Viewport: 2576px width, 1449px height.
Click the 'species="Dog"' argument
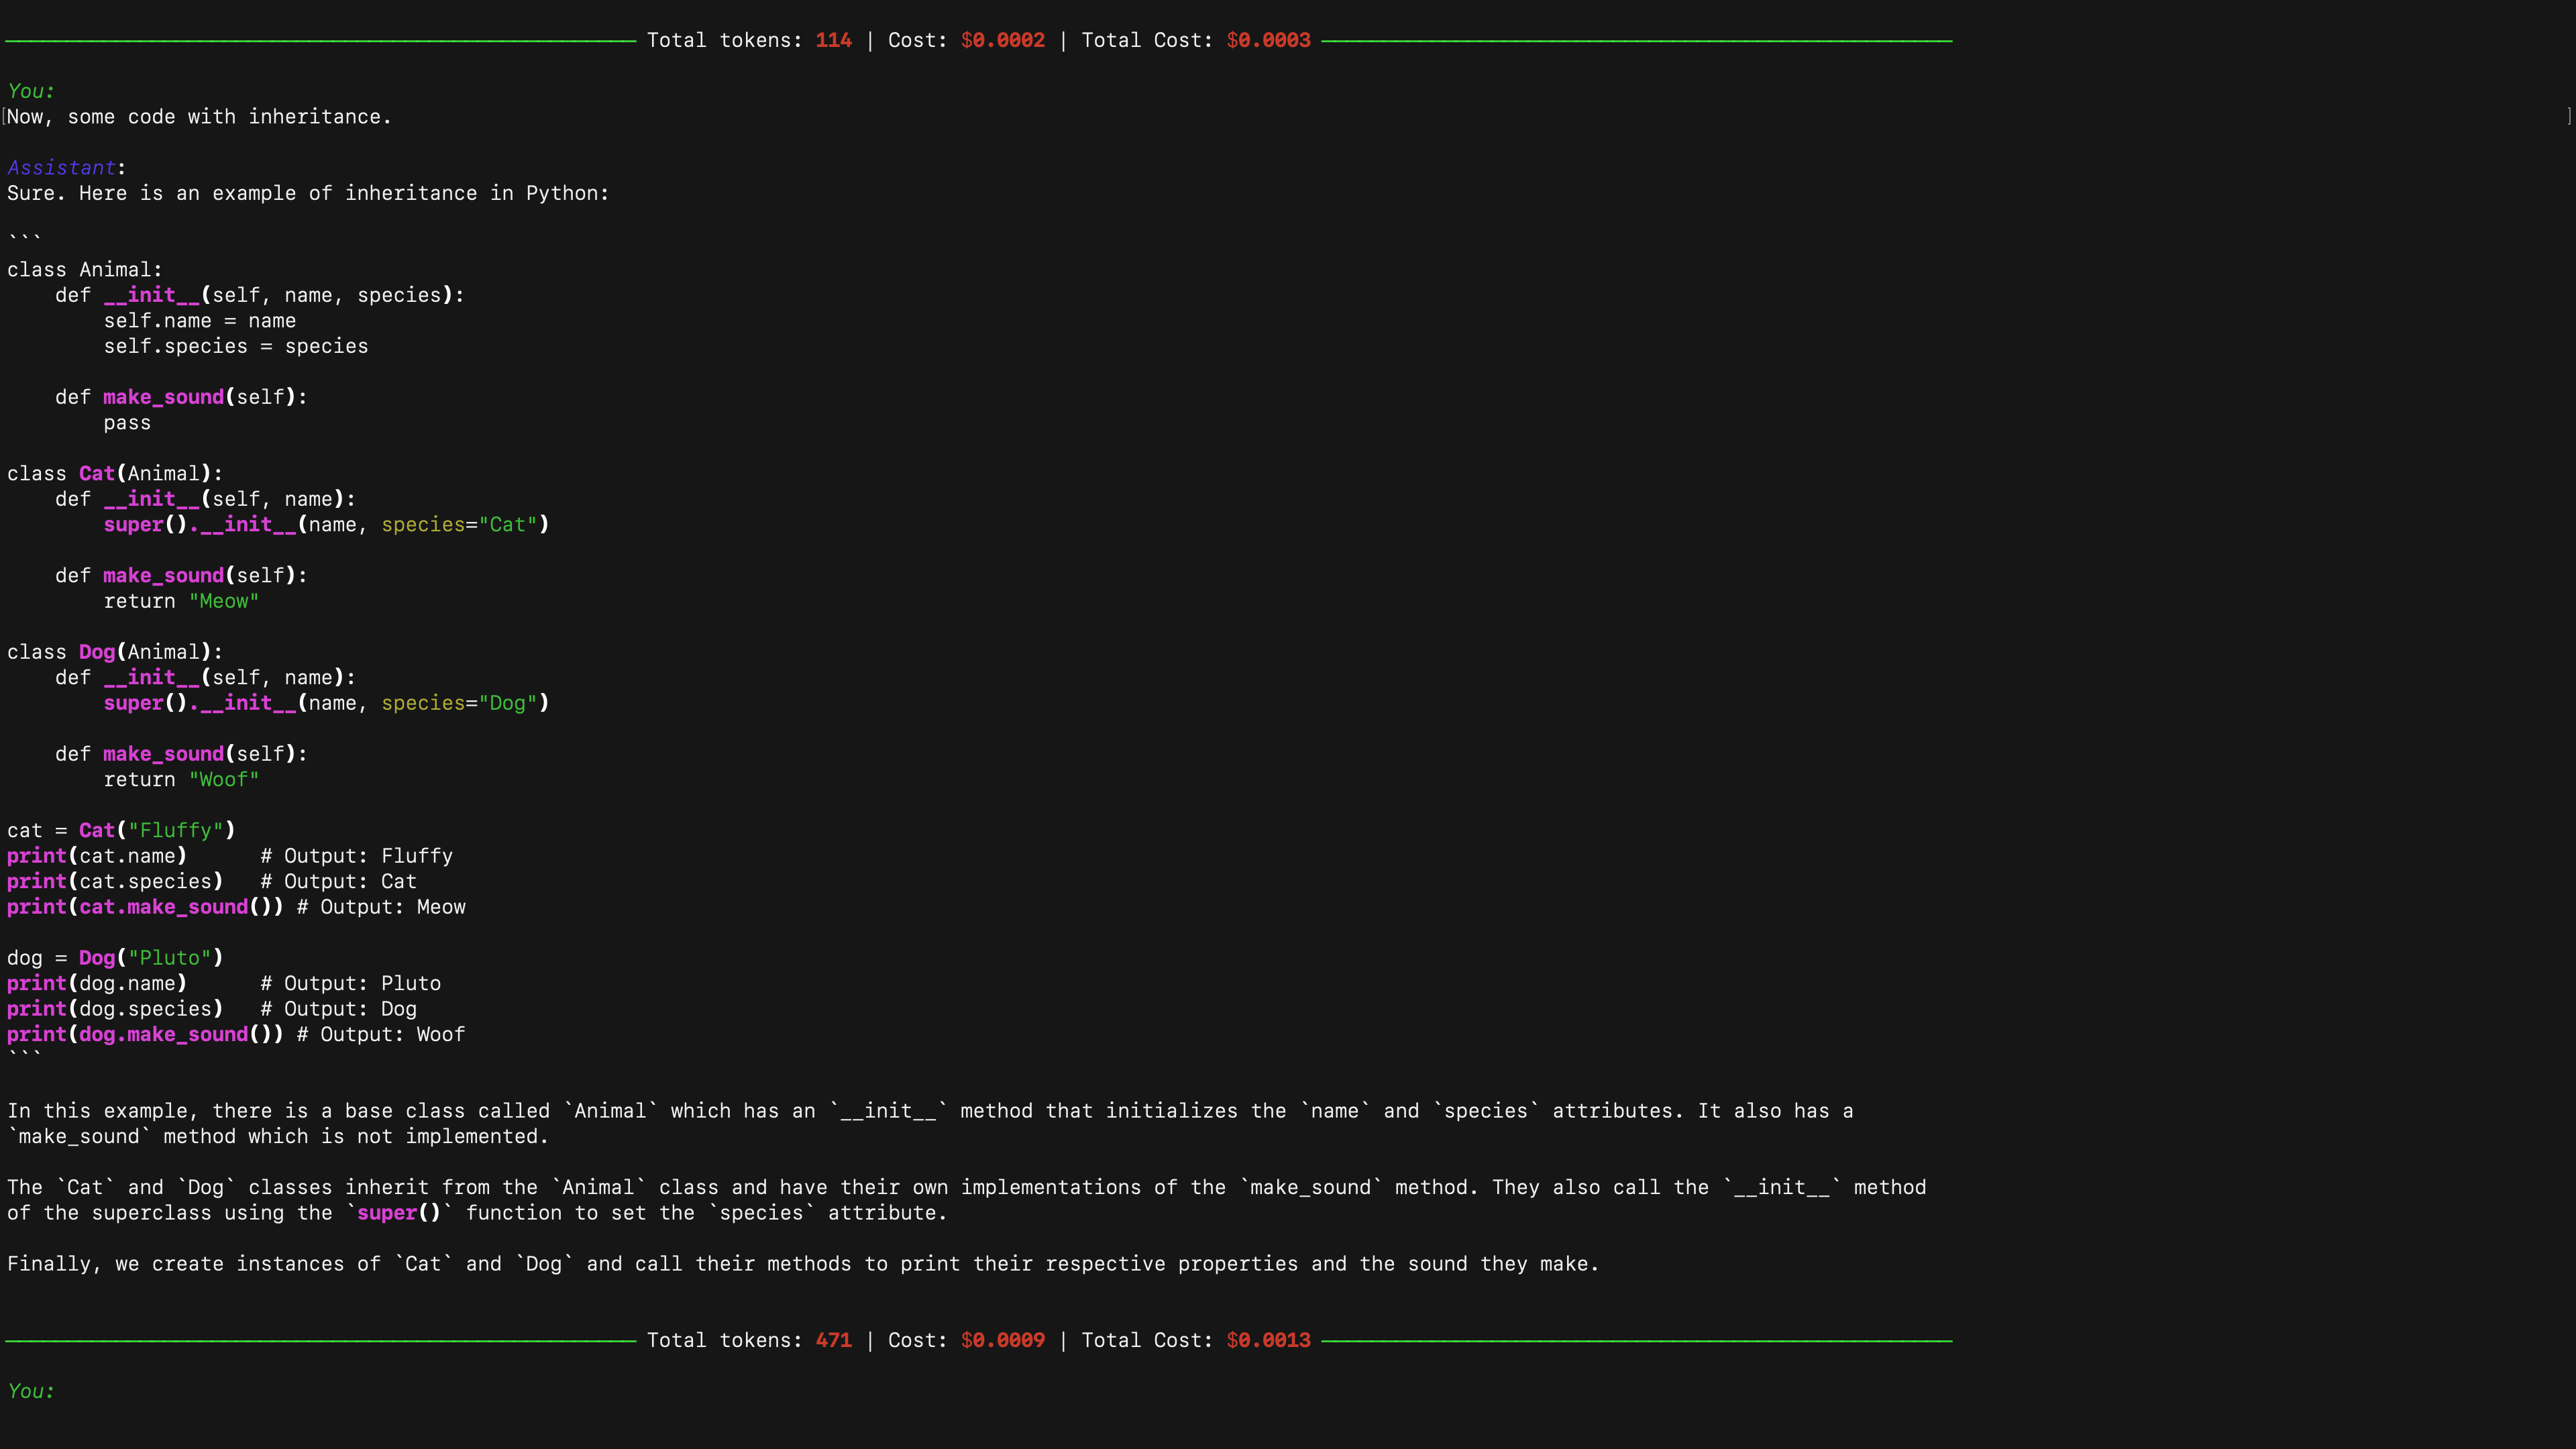tap(459, 703)
